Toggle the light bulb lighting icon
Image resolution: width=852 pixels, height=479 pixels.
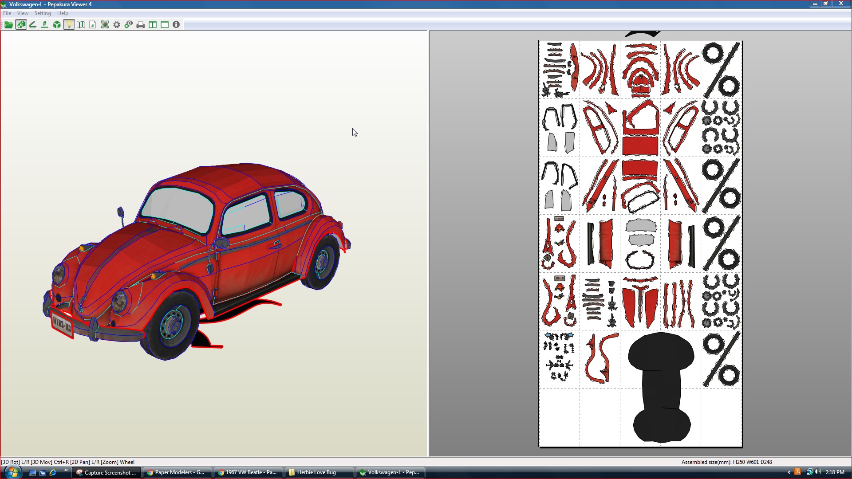pyautogui.click(x=69, y=25)
